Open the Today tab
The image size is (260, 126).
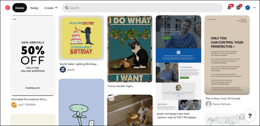[34, 8]
